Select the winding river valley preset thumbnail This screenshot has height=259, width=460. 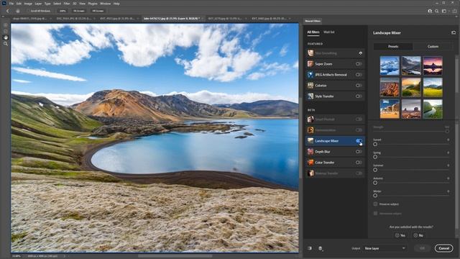click(x=433, y=109)
